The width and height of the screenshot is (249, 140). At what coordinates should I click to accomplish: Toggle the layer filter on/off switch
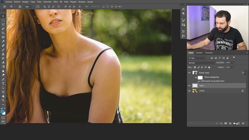[x=234, y=58]
